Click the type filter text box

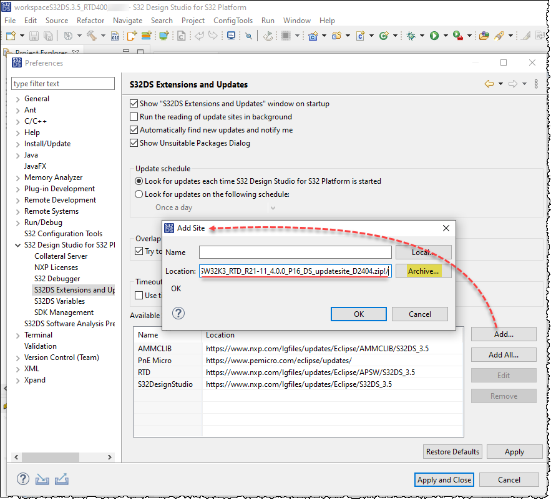click(63, 83)
